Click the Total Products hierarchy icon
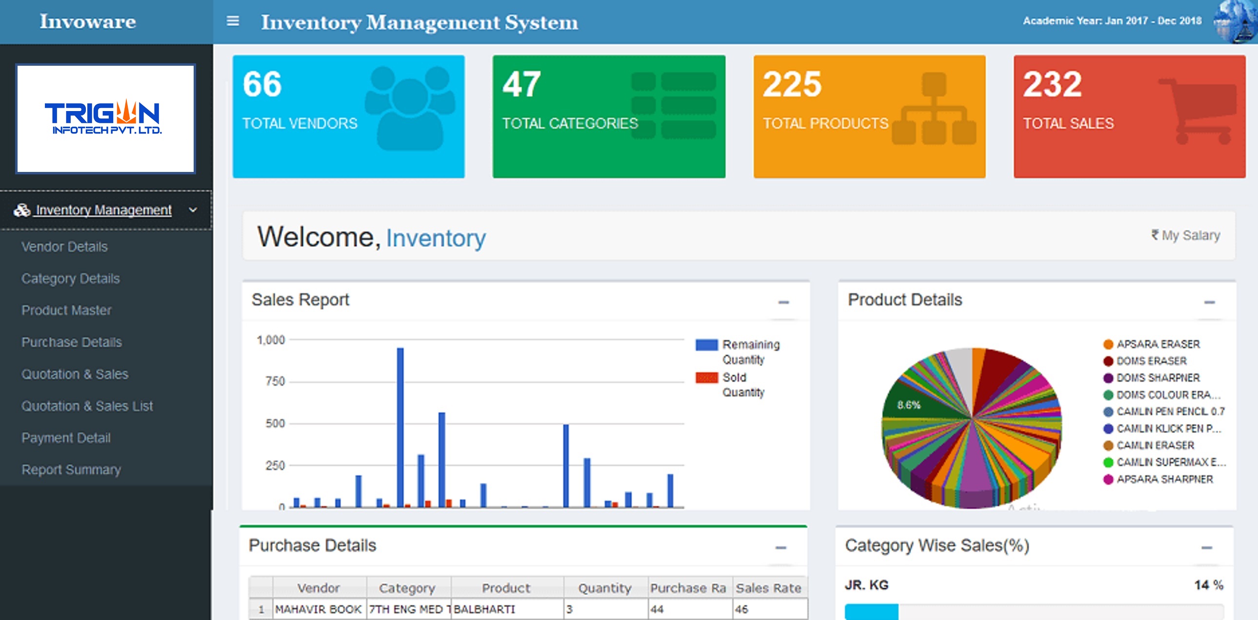The width and height of the screenshot is (1258, 620). (934, 108)
